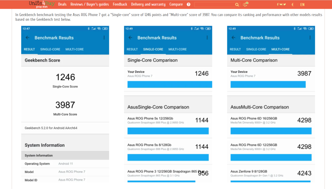Image resolution: width=332 pixels, height=189 pixels.
Task: Open the Euro currency selector
Action: [293, 5]
